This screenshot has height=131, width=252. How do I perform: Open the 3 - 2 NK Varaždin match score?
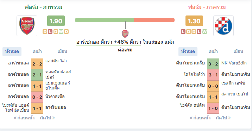click(x=213, y=64)
